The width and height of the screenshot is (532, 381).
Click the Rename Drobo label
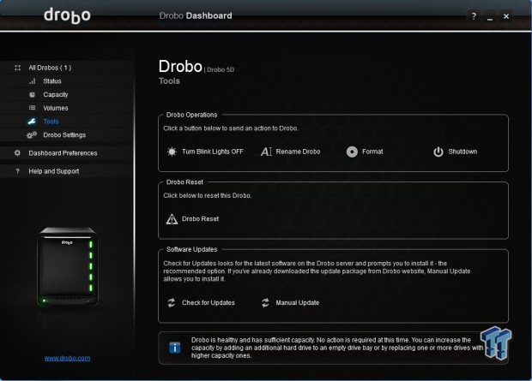pyautogui.click(x=298, y=152)
